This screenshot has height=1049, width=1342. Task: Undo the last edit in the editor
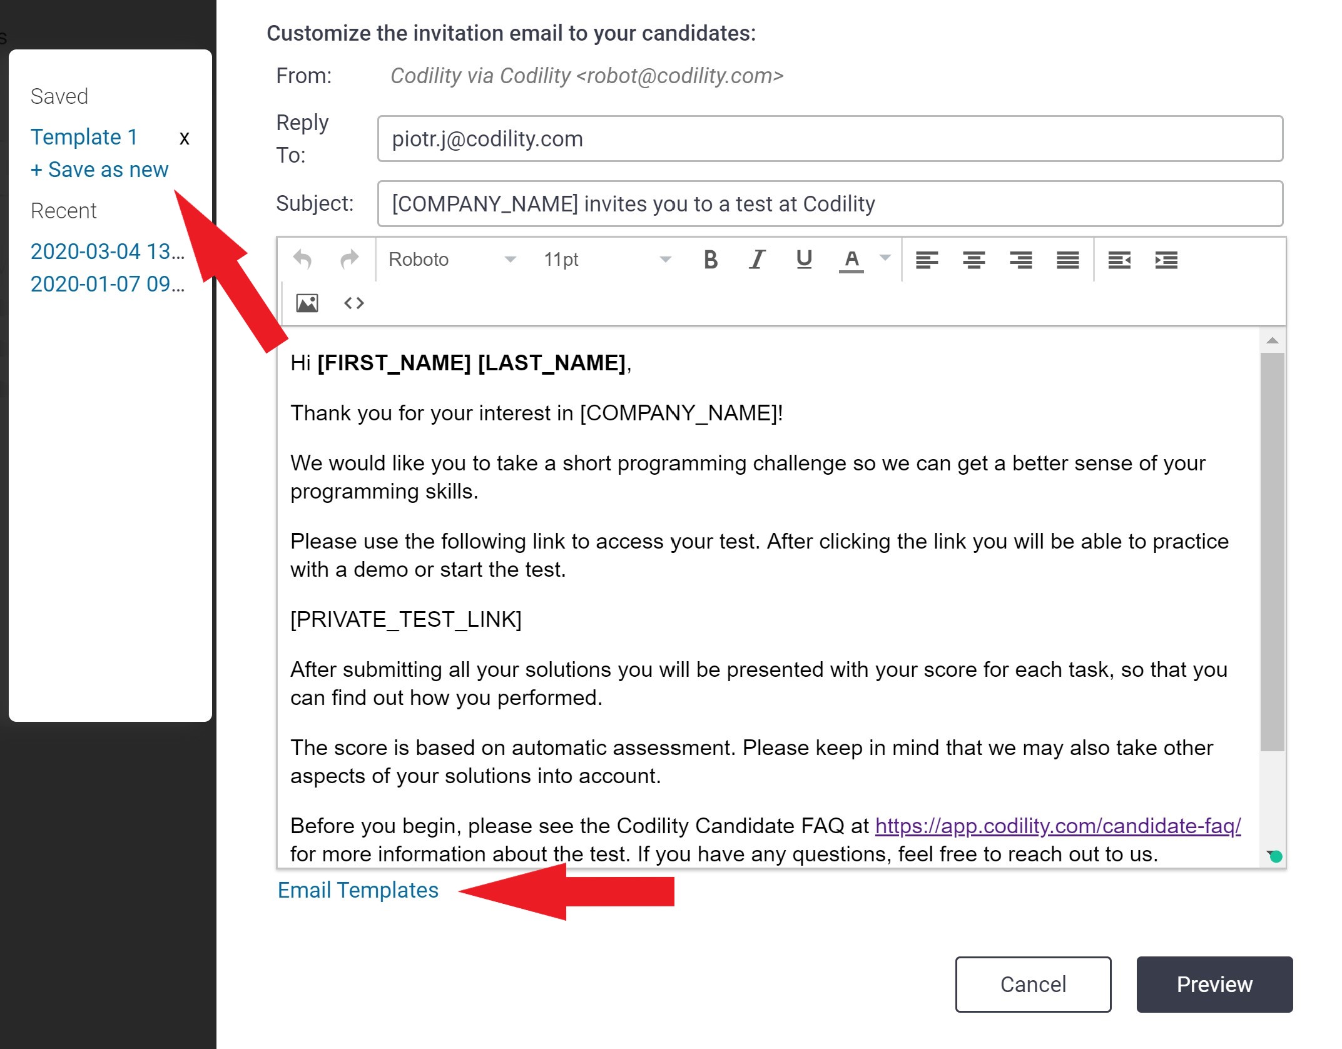click(x=303, y=260)
